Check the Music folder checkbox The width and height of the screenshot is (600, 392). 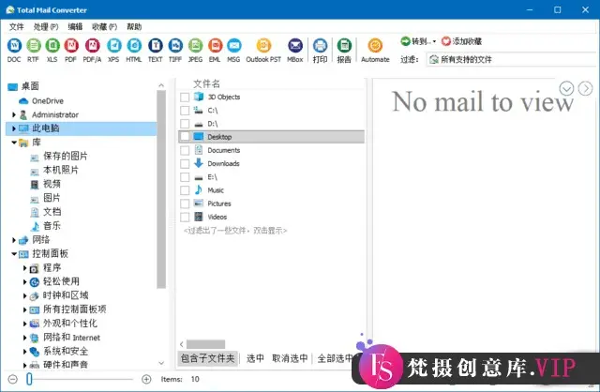185,190
